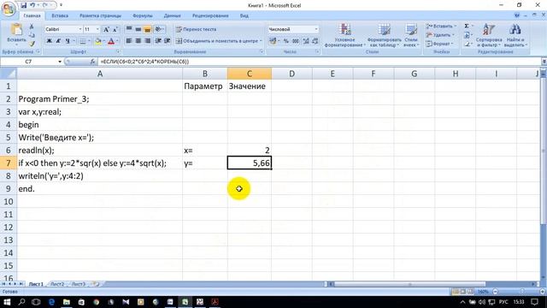Click the AutoSum sigma icon
547x308 pixels.
(467, 27)
